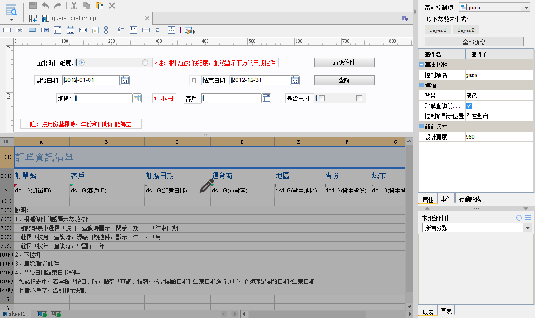This screenshot has height=318, width=535.
Task: Select the sheet1 tab
Action: (15, 314)
